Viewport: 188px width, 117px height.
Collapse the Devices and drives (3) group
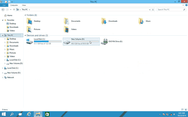point(25,36)
